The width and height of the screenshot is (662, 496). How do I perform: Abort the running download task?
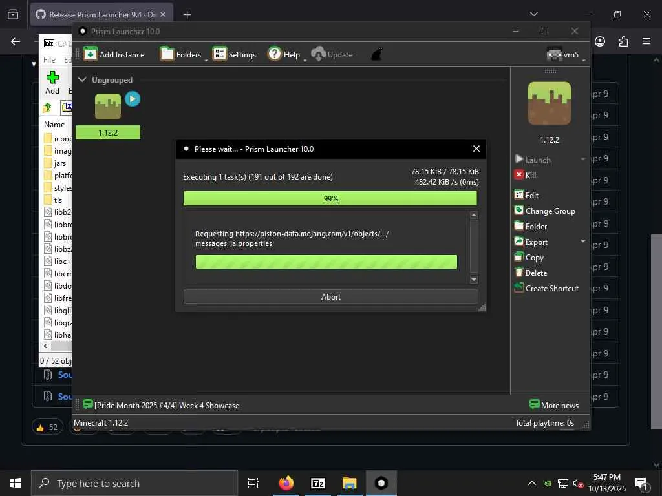point(330,297)
